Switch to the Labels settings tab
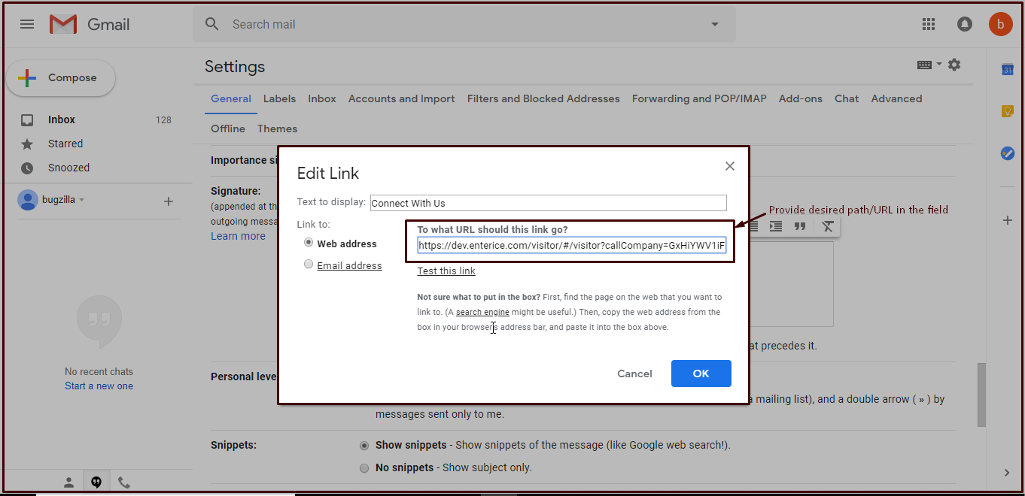 (x=279, y=98)
